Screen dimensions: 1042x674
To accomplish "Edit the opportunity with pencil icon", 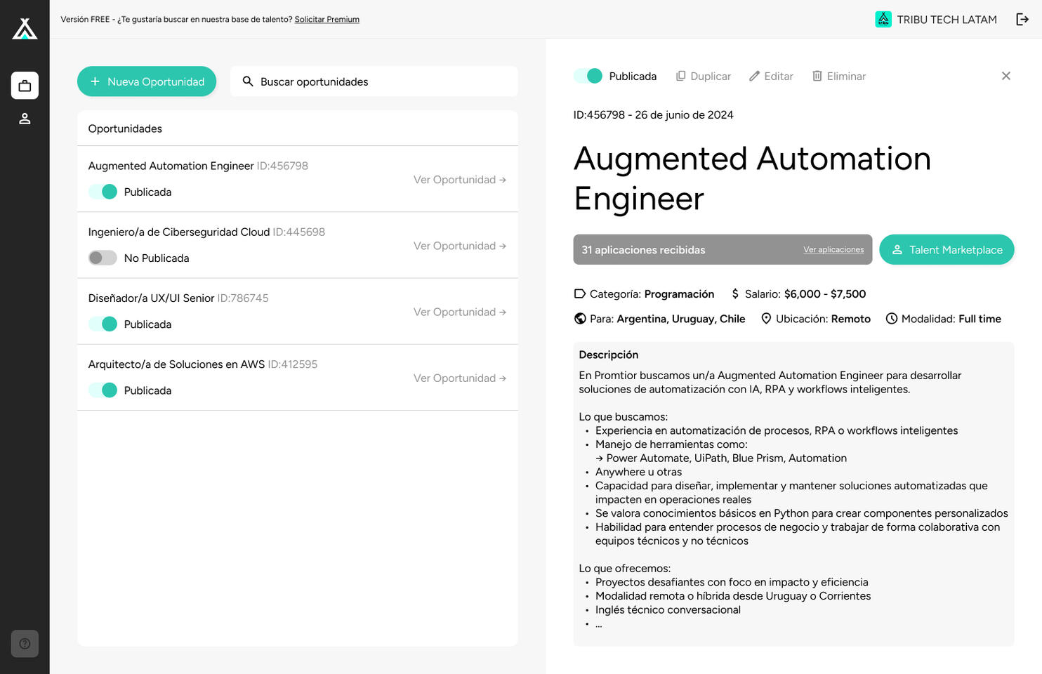I will point(771,76).
